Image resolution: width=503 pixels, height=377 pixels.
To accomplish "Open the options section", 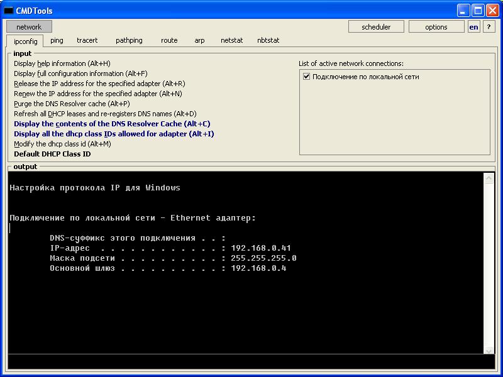I will pyautogui.click(x=436, y=27).
